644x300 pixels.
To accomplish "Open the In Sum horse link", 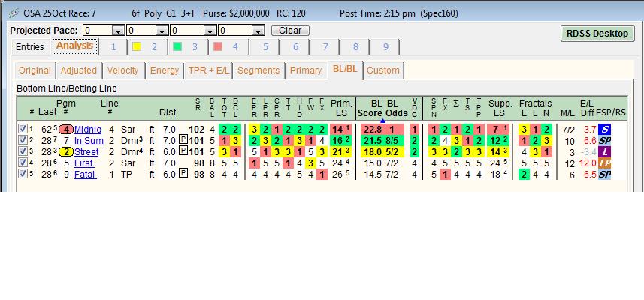I will (x=89, y=142).
